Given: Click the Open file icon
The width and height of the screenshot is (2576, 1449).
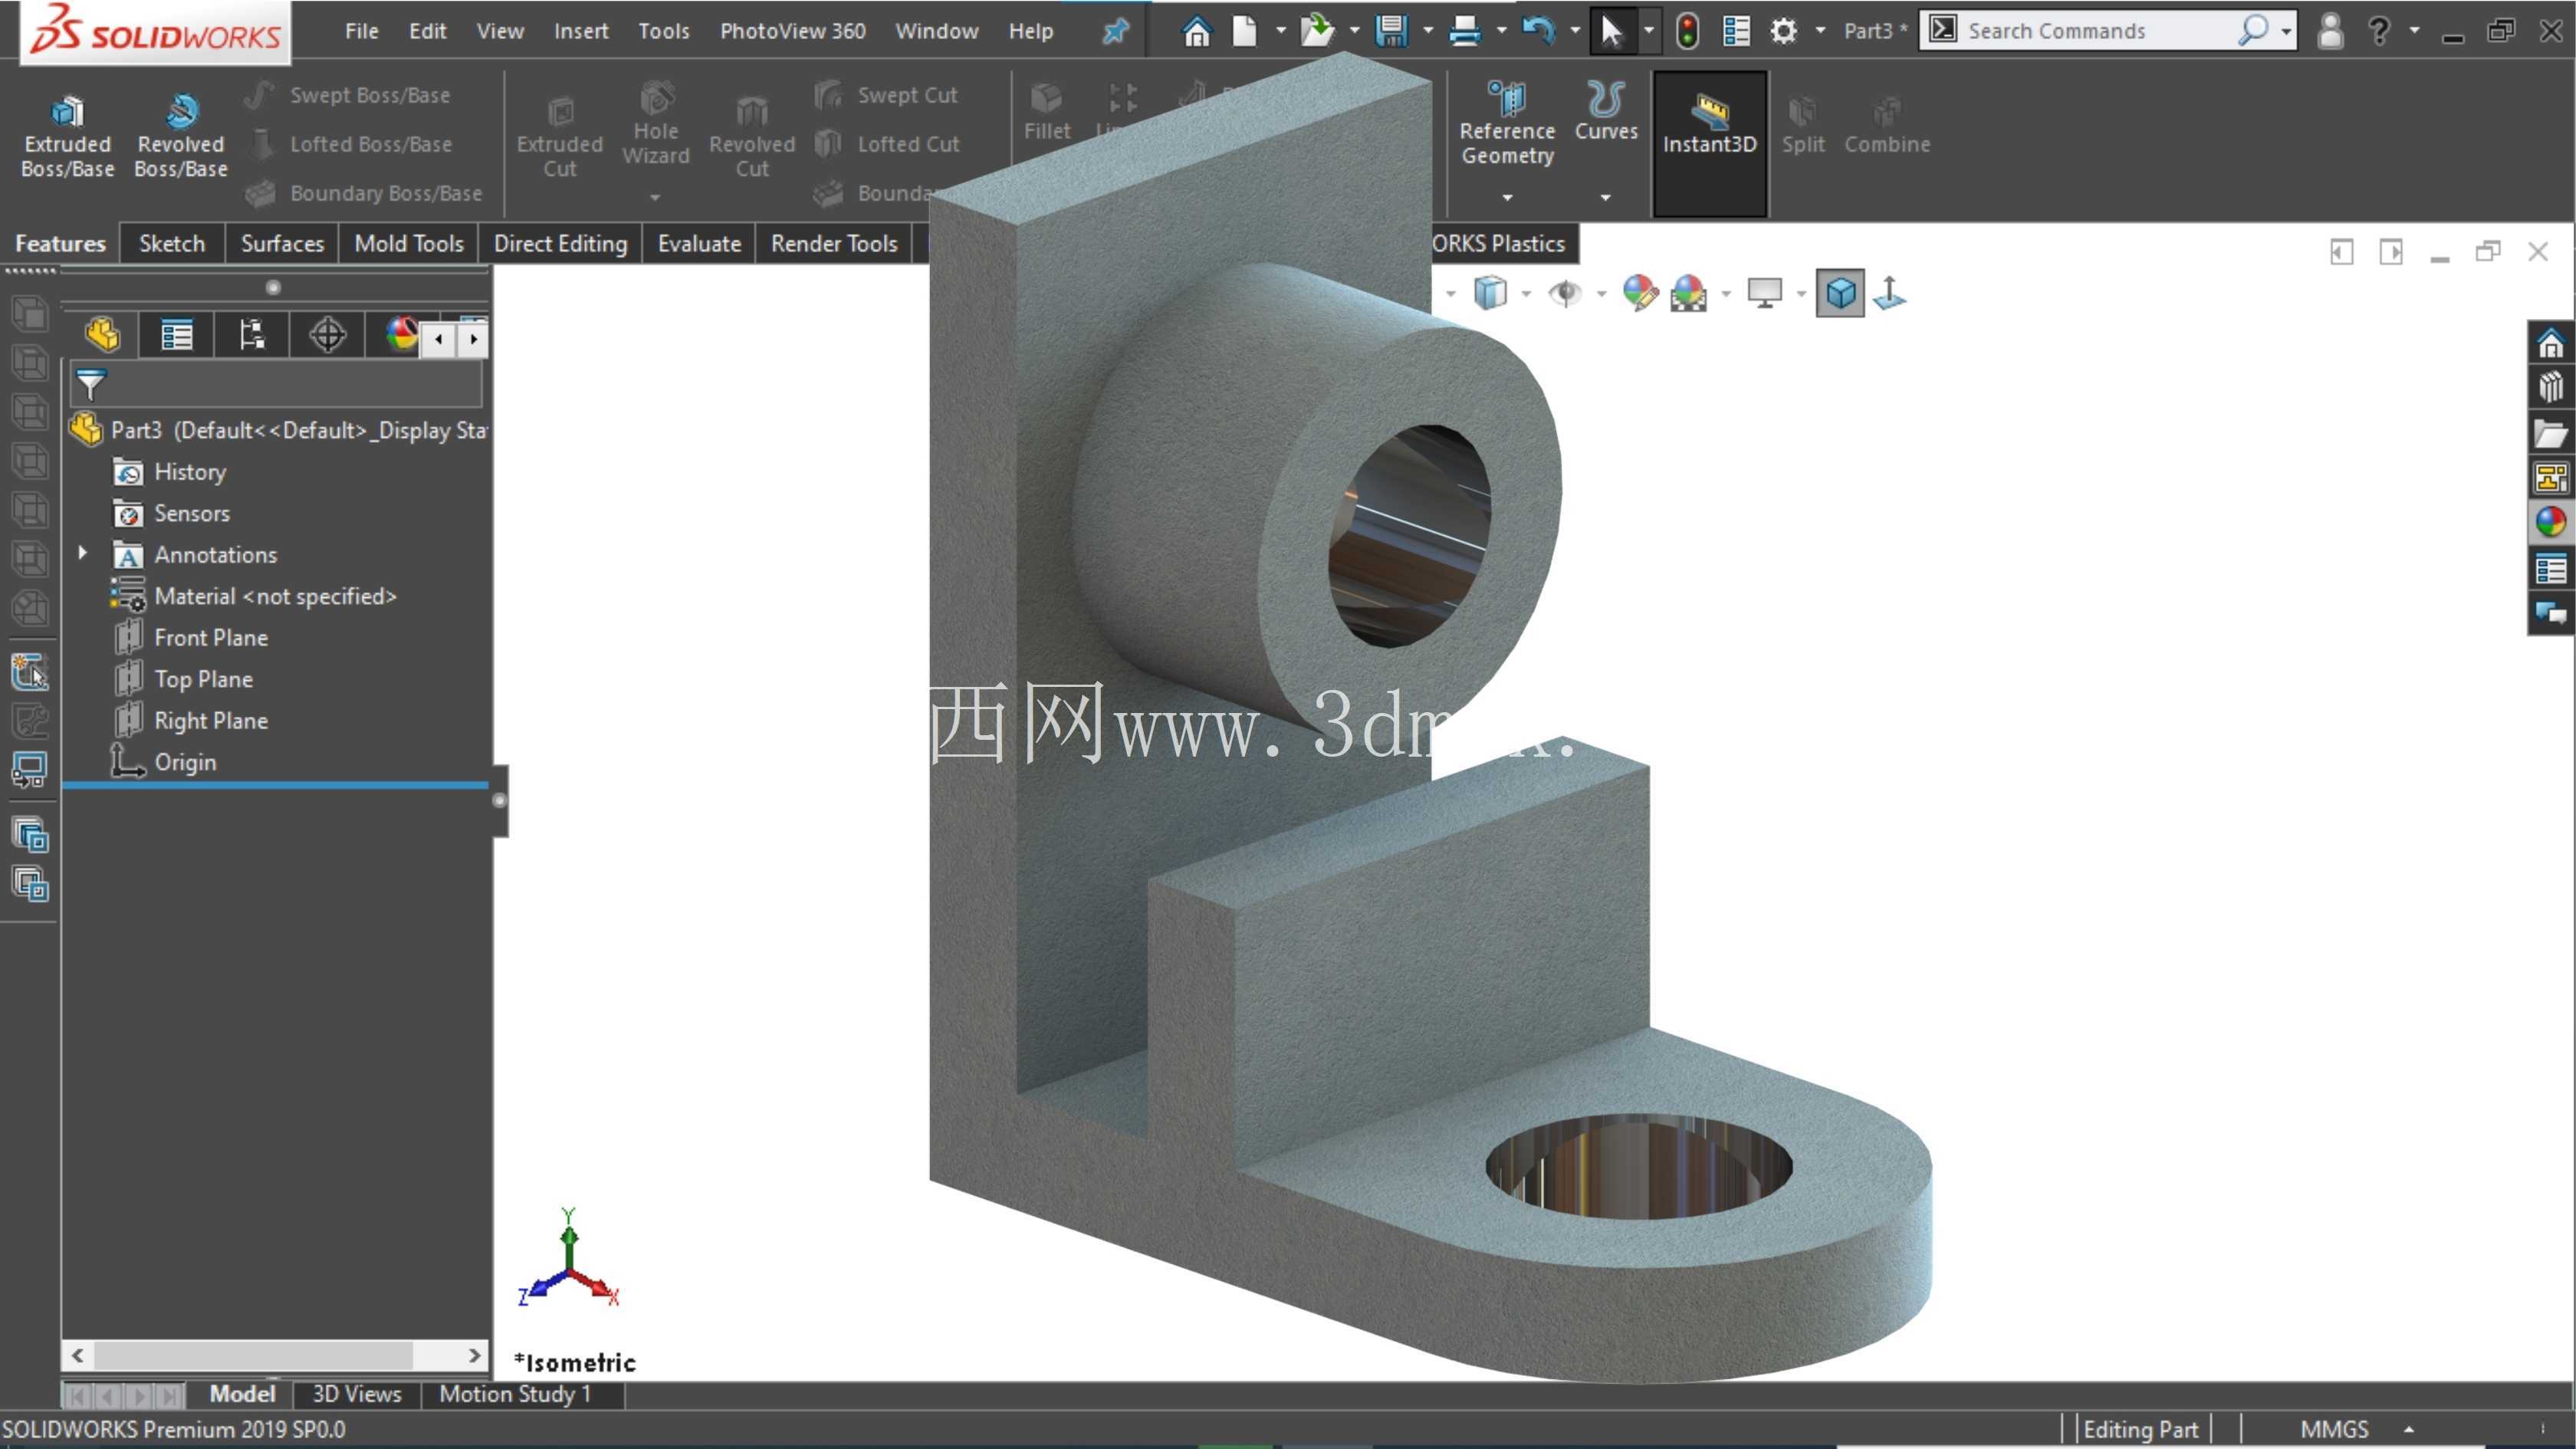Looking at the screenshot, I should point(1317,31).
